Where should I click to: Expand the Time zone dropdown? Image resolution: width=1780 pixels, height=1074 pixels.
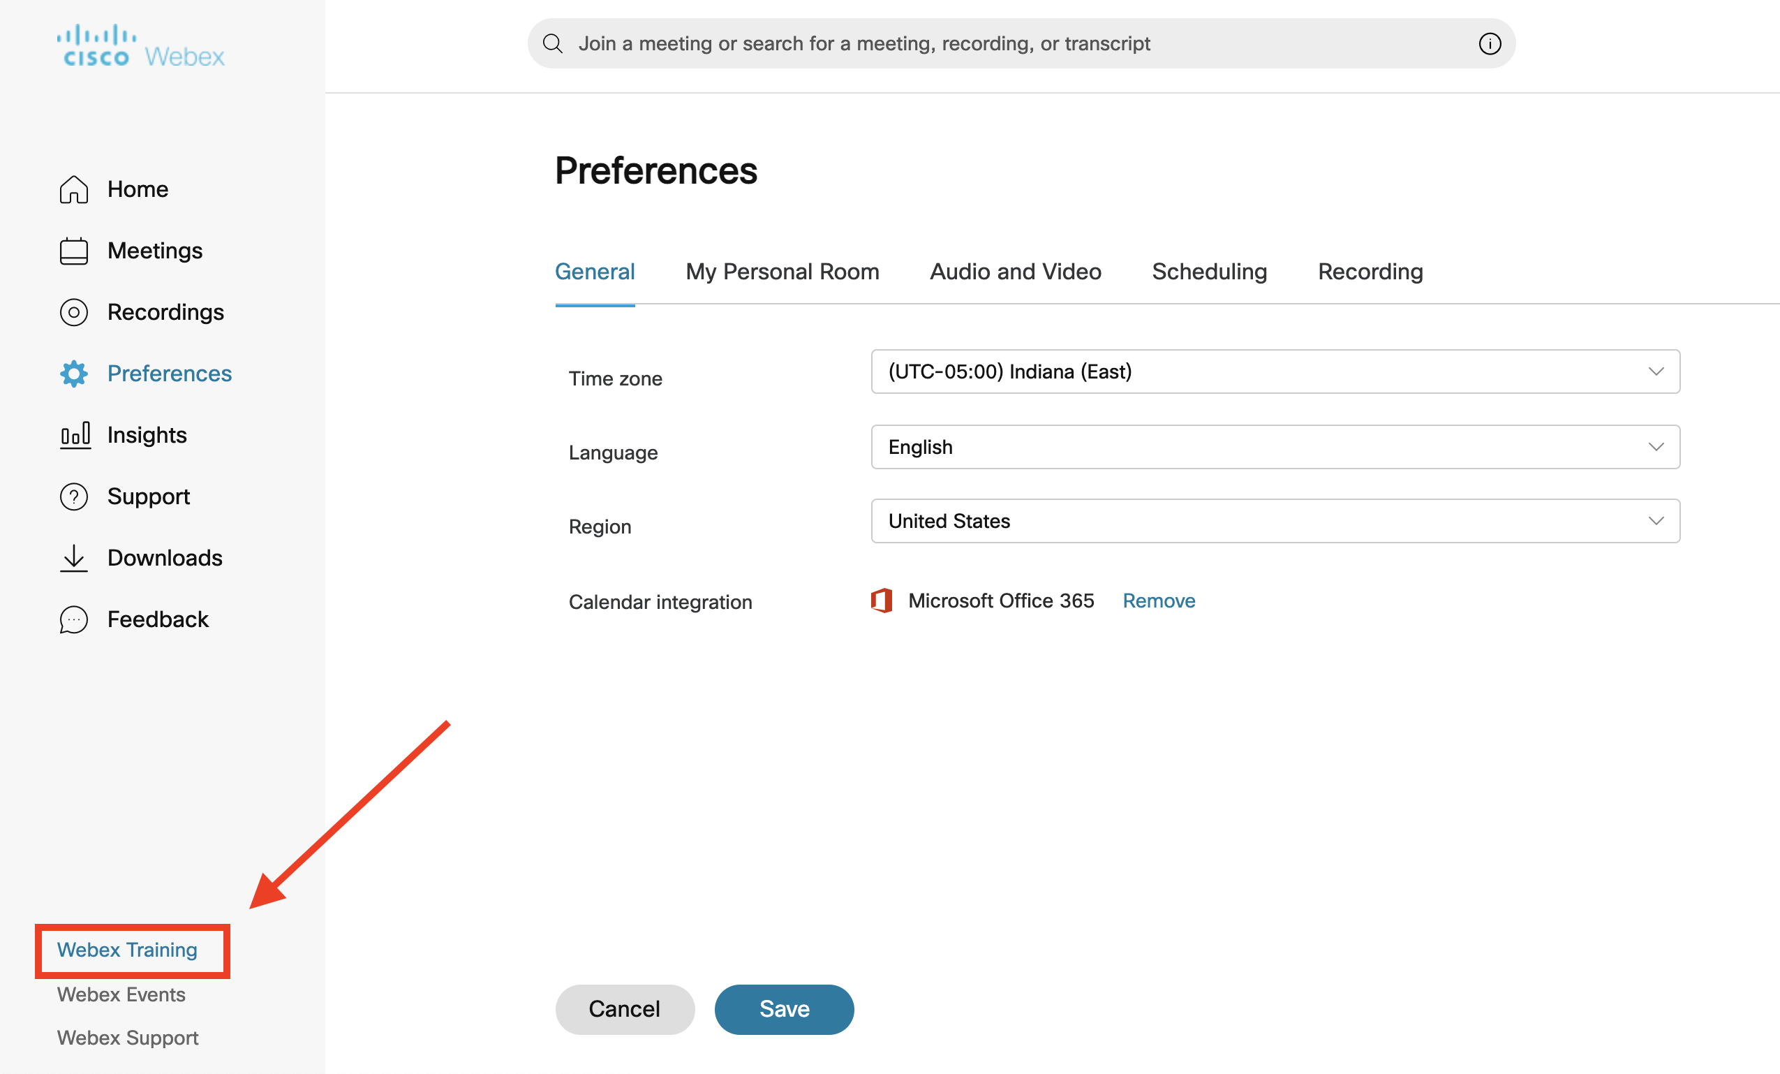(1656, 372)
